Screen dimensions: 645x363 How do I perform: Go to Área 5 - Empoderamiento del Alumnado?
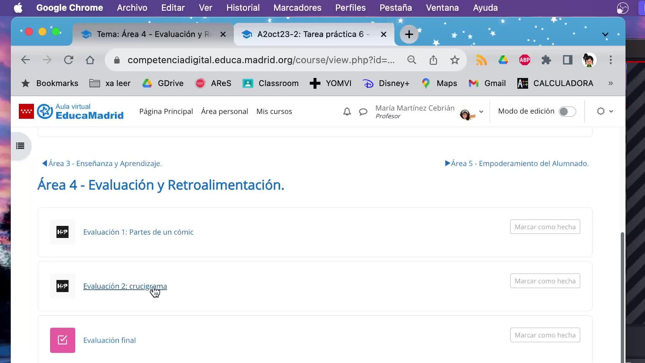coord(517,163)
